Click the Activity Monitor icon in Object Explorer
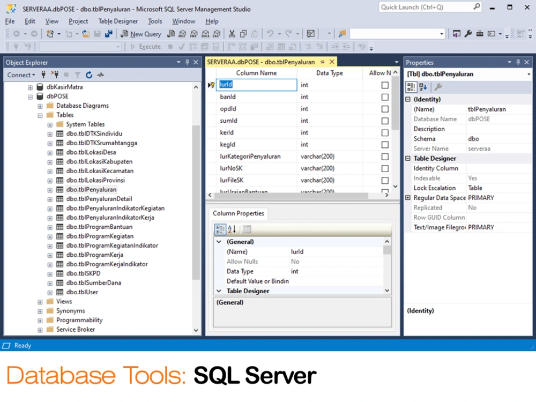 point(101,75)
